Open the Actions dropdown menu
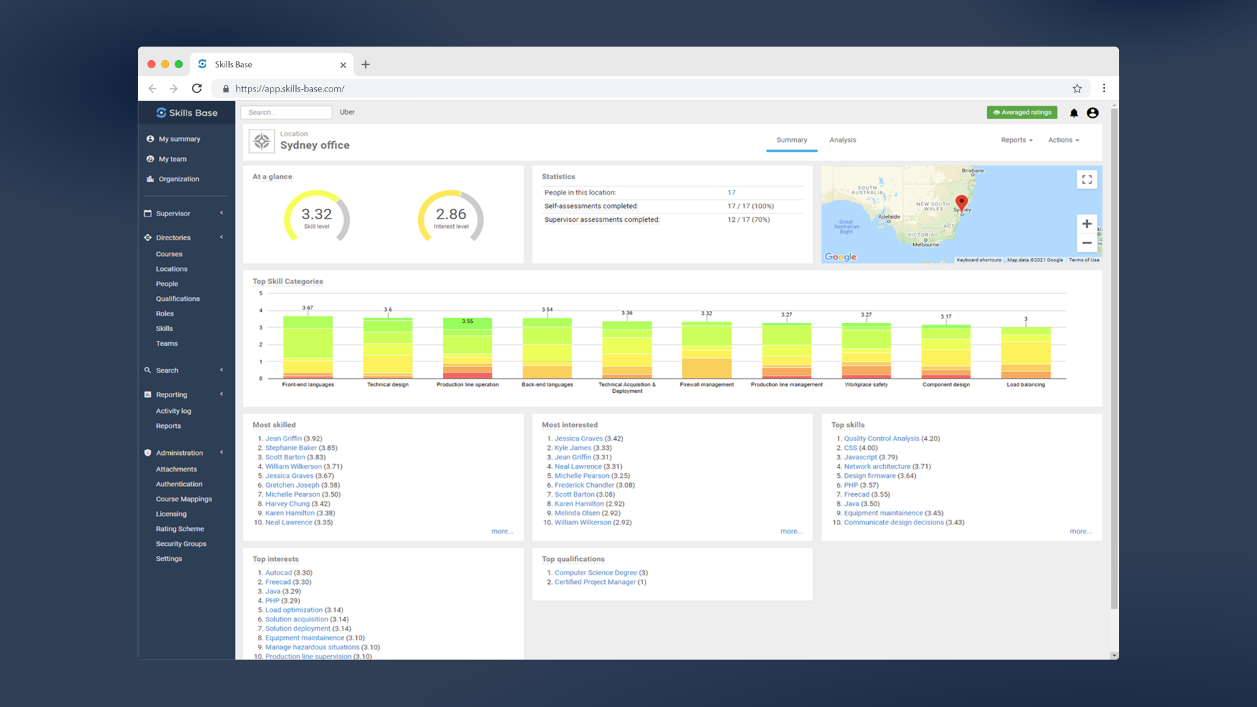Image resolution: width=1257 pixels, height=707 pixels. click(x=1064, y=140)
